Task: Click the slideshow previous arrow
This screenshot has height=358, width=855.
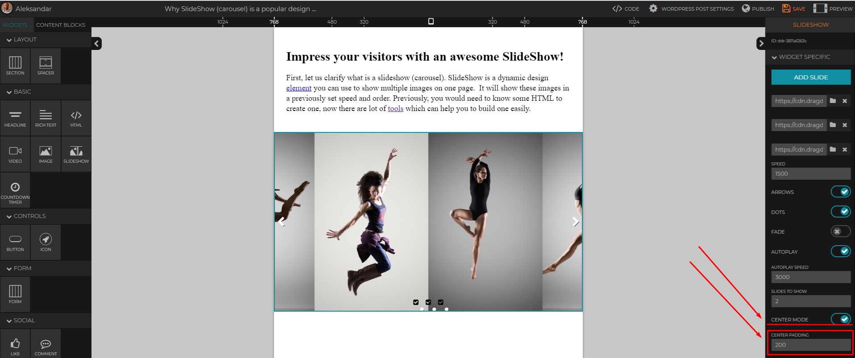Action: click(281, 222)
